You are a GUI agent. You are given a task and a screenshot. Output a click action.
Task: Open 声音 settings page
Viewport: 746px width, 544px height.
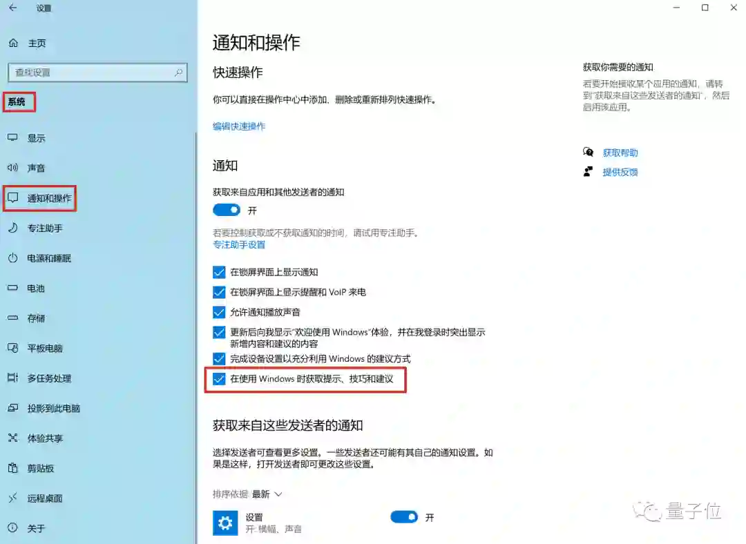pyautogui.click(x=36, y=168)
